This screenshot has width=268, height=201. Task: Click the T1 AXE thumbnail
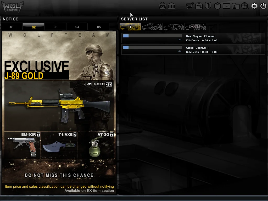[59, 145]
